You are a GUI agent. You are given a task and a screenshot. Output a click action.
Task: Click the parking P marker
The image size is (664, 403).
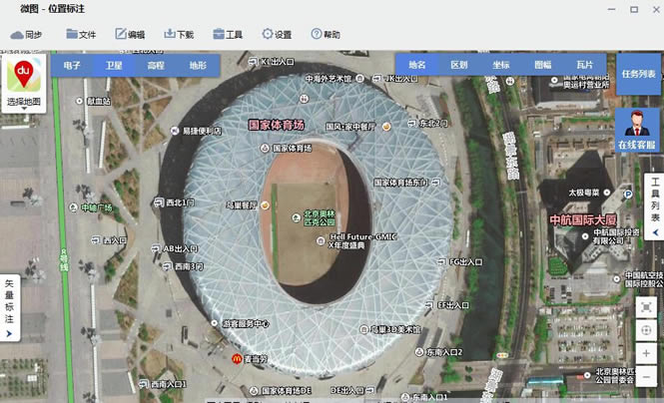point(628,195)
